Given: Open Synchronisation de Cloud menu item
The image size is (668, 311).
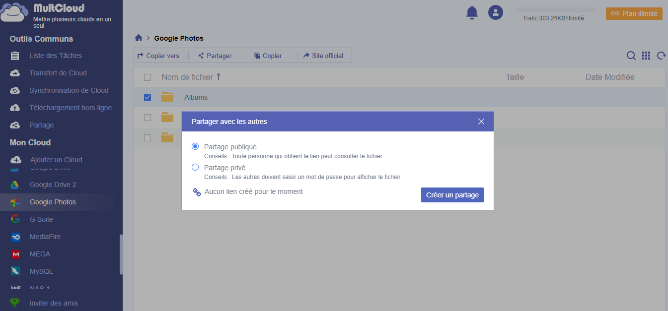Looking at the screenshot, I should [x=69, y=90].
